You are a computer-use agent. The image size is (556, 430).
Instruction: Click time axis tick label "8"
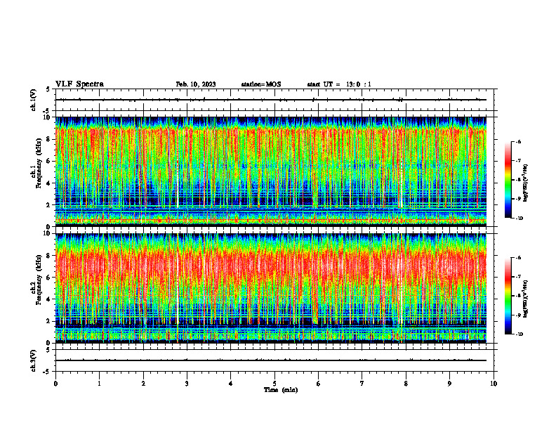coord(406,384)
